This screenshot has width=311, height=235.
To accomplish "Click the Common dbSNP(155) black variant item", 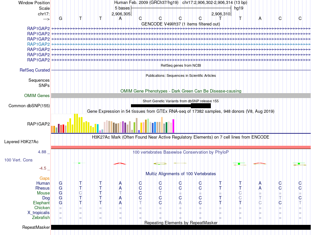I will [171, 106].
